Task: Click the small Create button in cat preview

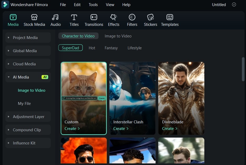Action: [x=102, y=98]
